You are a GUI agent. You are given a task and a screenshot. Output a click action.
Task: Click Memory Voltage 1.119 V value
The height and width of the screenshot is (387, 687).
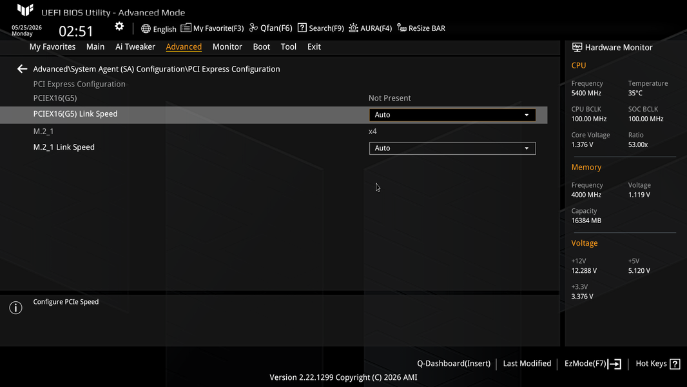click(x=639, y=195)
